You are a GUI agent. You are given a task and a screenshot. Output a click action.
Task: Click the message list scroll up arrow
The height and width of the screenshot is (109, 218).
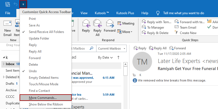pos(126,64)
